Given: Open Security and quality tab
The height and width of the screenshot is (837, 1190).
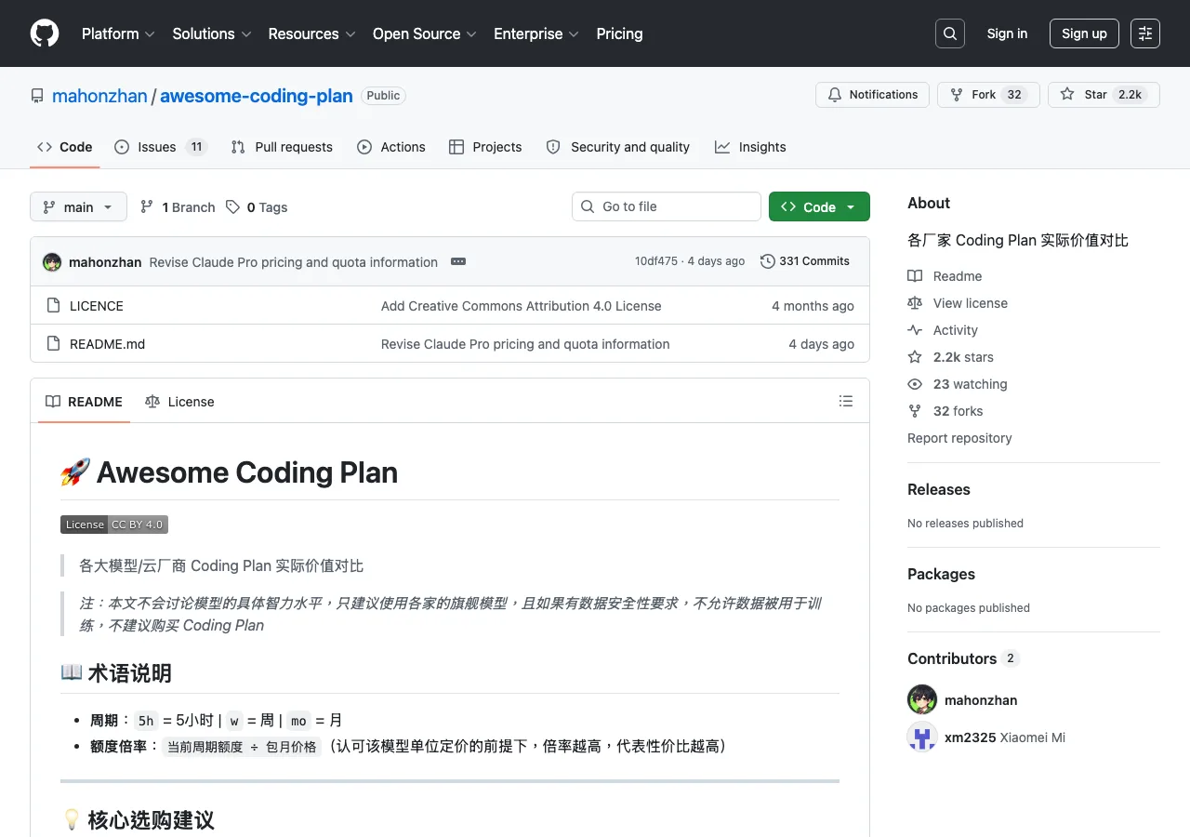Looking at the screenshot, I should pos(618,147).
